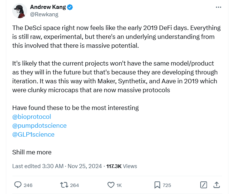Screen dimensions: 234x194
Task: Follow the @GLP1science mention link
Action: coord(33,134)
